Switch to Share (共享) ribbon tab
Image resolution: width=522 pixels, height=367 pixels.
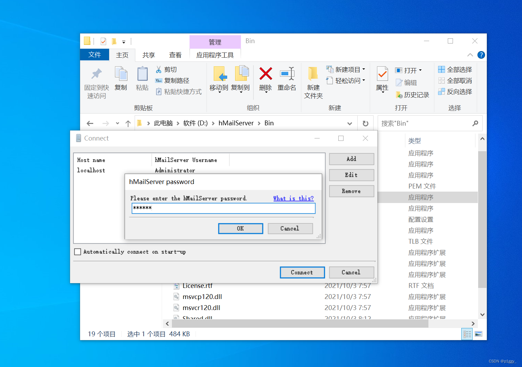pos(149,55)
